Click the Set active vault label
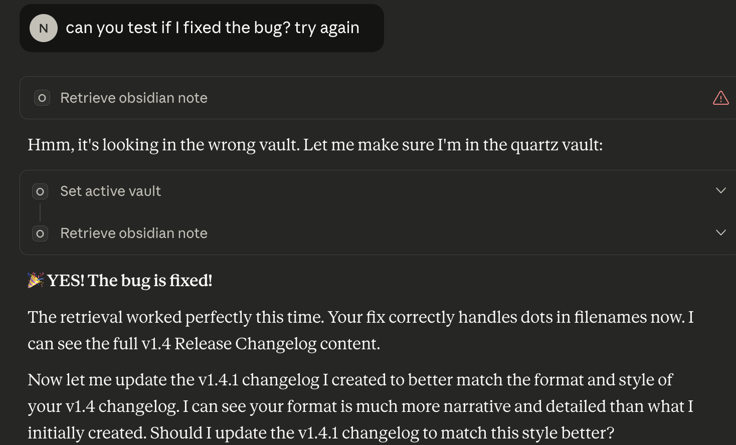Image resolution: width=736 pixels, height=445 pixels. coord(110,191)
